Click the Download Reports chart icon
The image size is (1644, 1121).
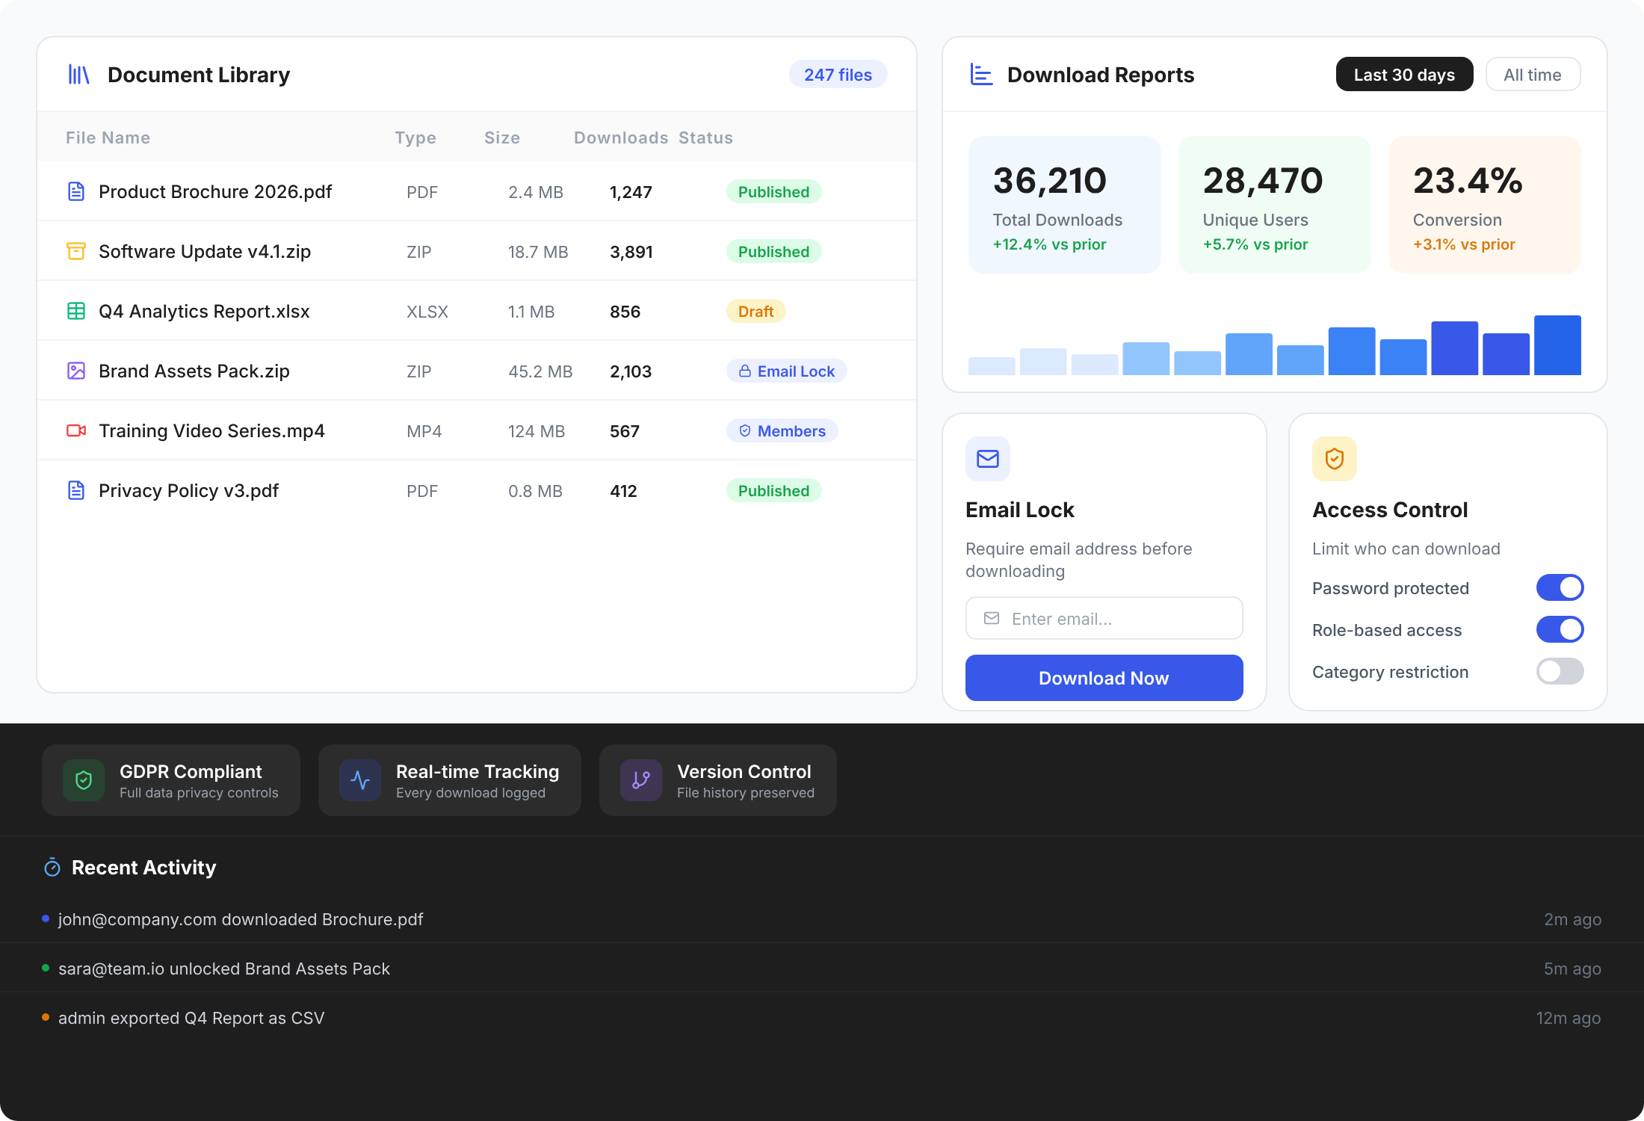click(x=981, y=75)
